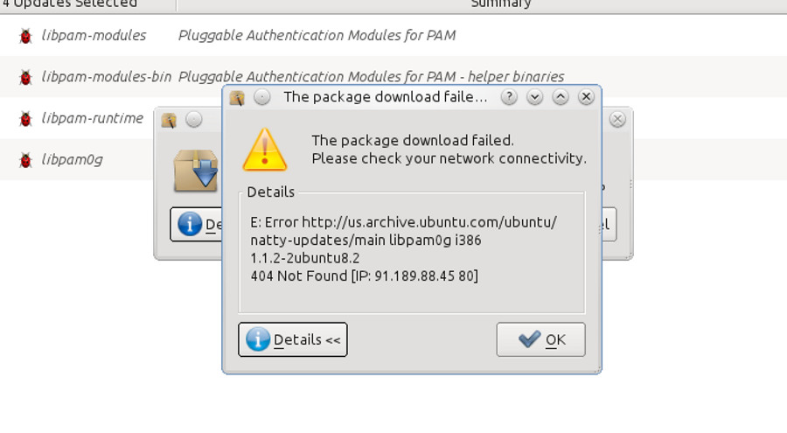Toggle the pin button on background dialog
Screen dimensions: 787x433
194,120
